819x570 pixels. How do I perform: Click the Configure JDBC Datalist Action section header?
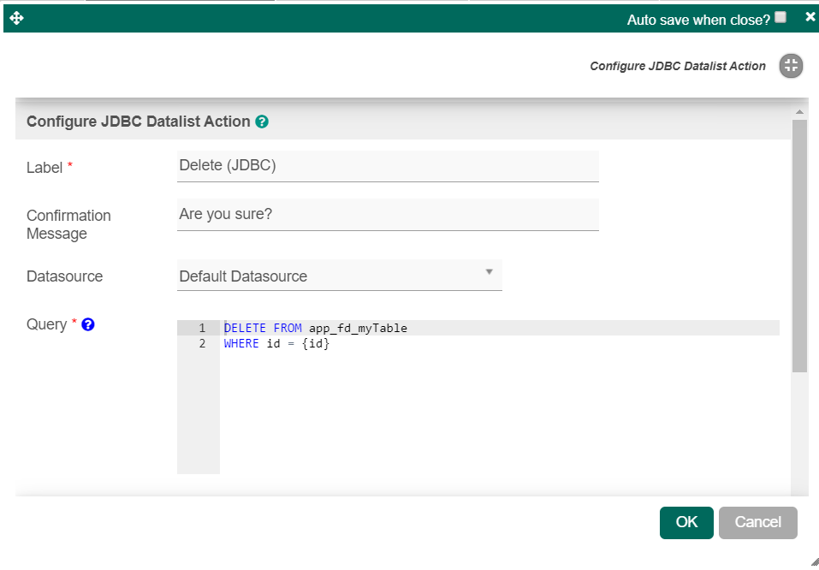click(138, 122)
